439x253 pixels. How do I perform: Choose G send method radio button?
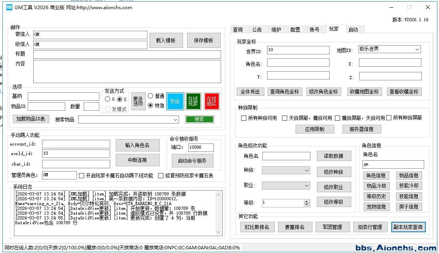click(107, 99)
